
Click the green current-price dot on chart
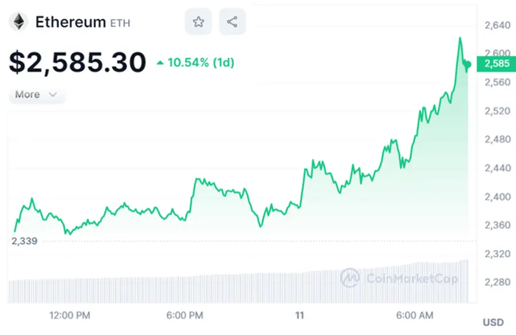tap(468, 64)
